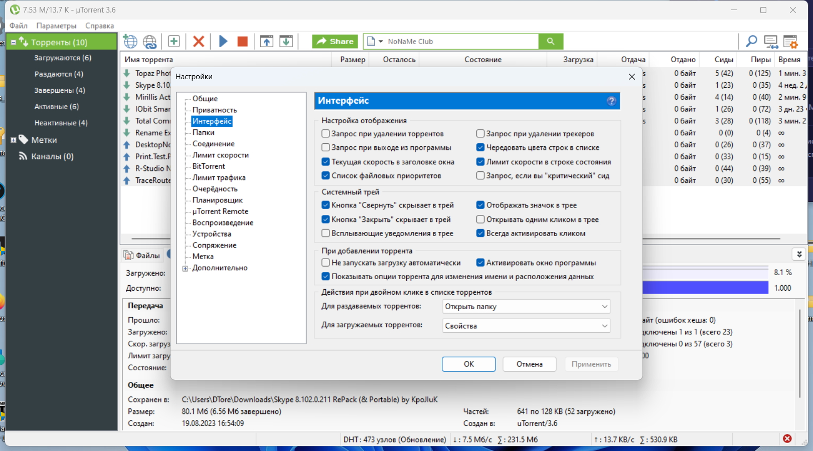
Task: Toggle Запрос при удалении торрентов checkbox
Action: [326, 134]
